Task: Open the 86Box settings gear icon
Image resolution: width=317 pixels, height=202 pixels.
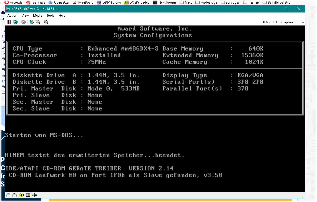Action: (46, 22)
